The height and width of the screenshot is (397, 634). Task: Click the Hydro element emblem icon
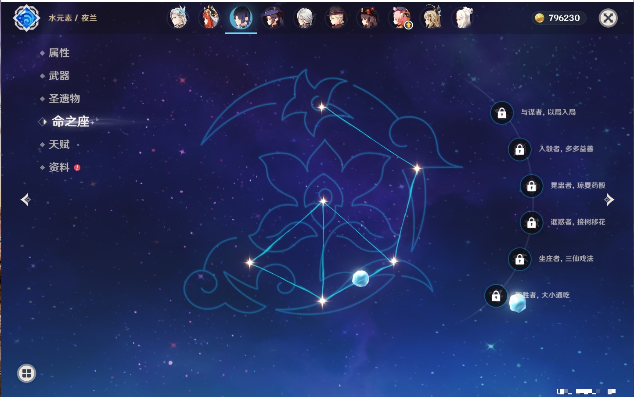pyautogui.click(x=26, y=18)
